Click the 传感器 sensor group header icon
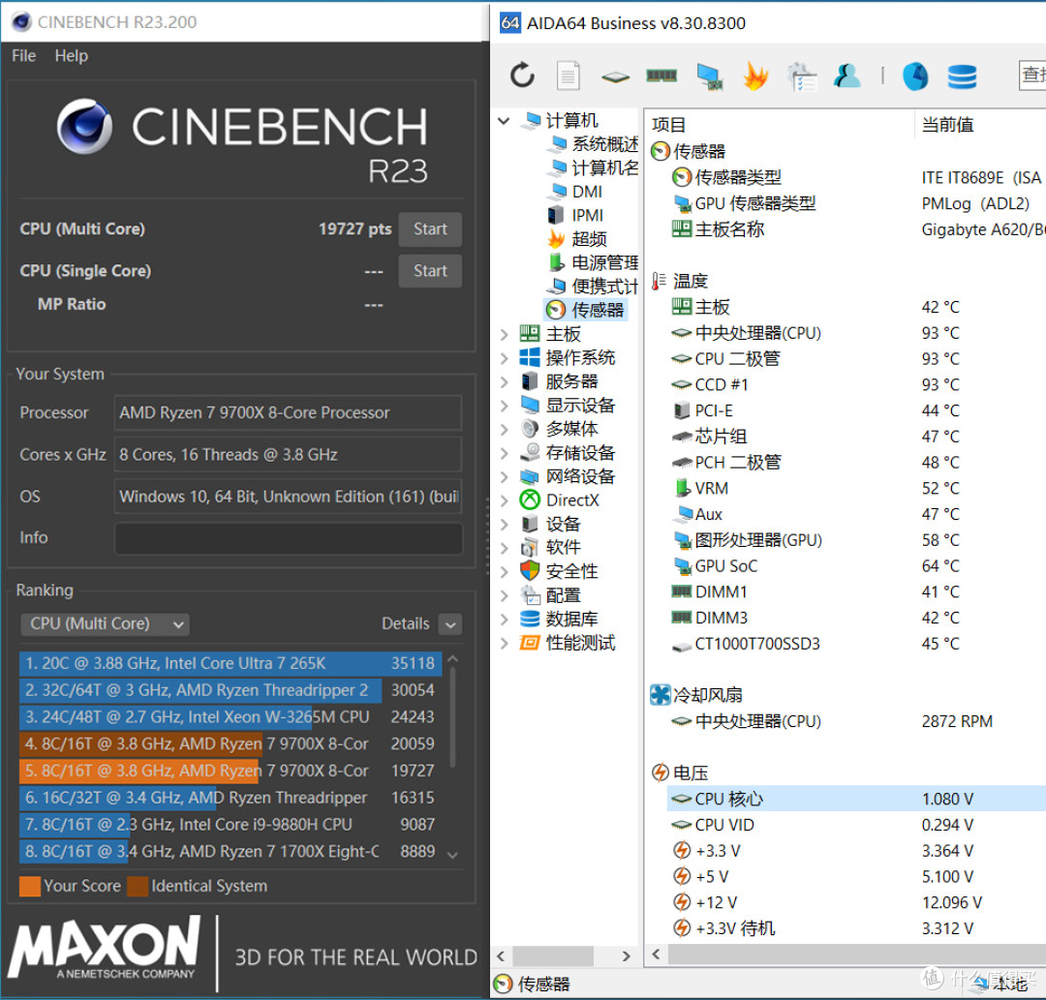 (x=661, y=151)
